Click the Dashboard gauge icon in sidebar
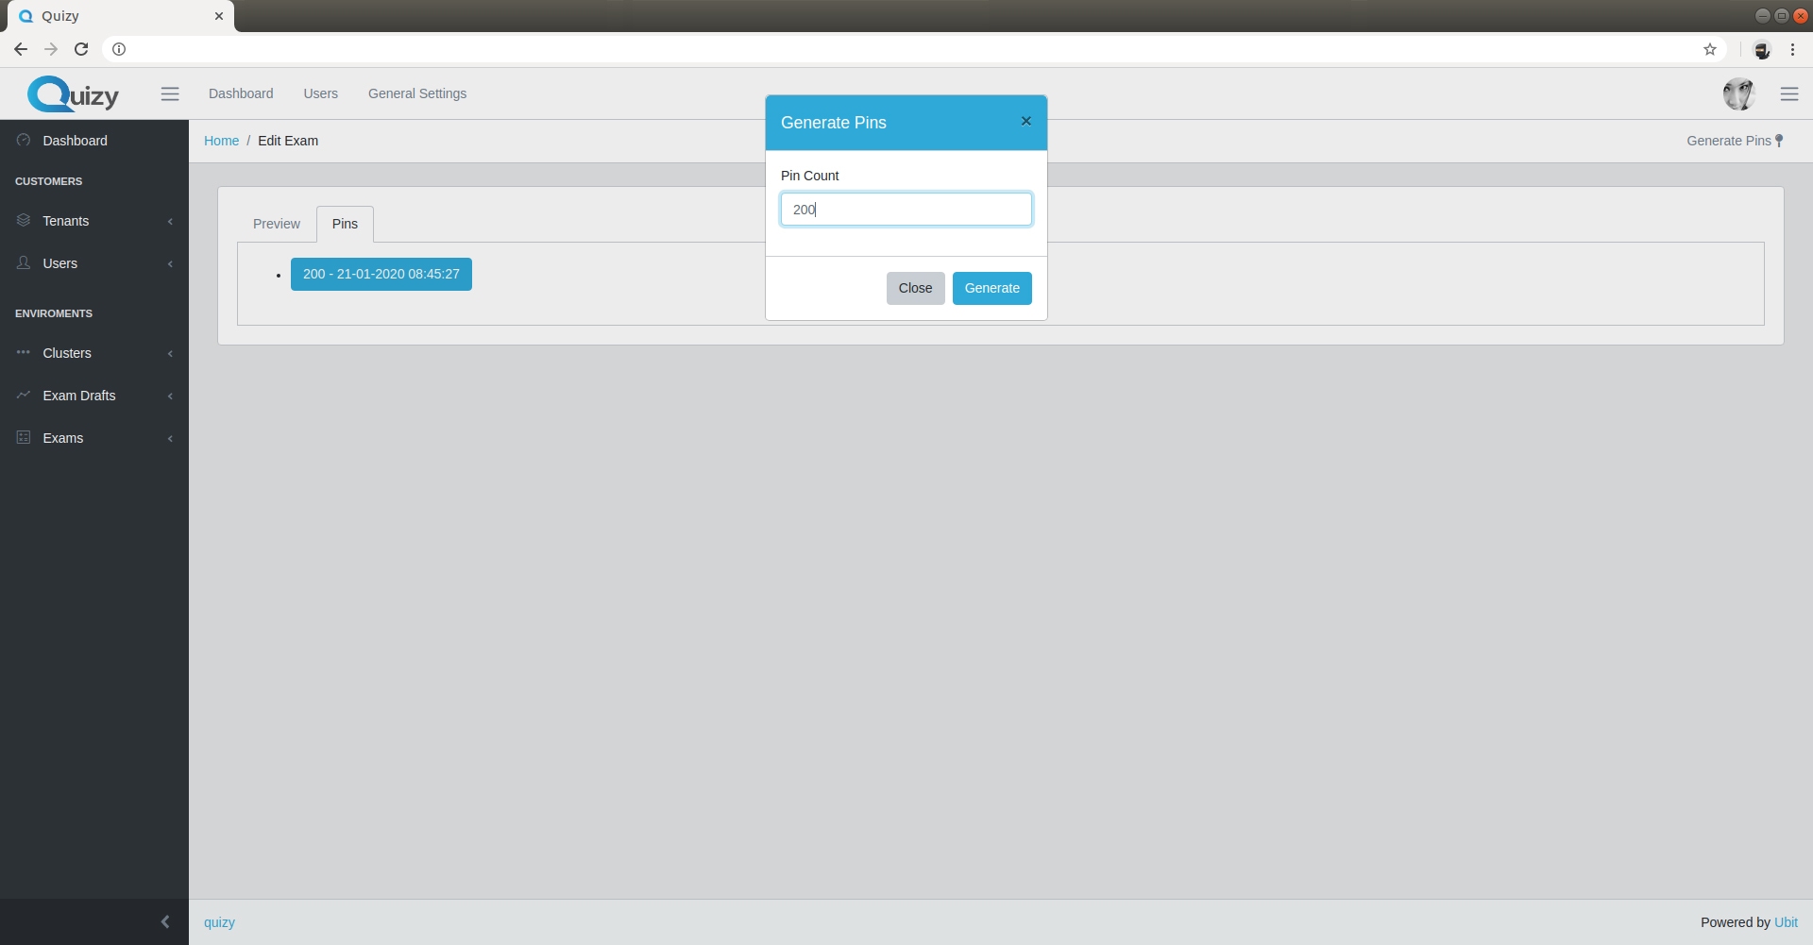 click(x=24, y=140)
